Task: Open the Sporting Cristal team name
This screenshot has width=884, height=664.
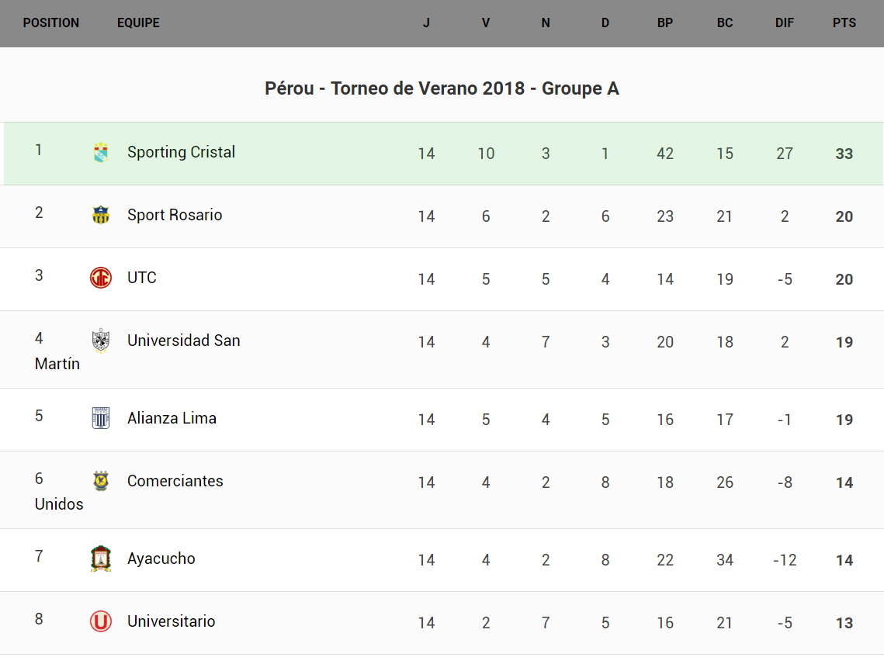Action: pyautogui.click(x=181, y=152)
